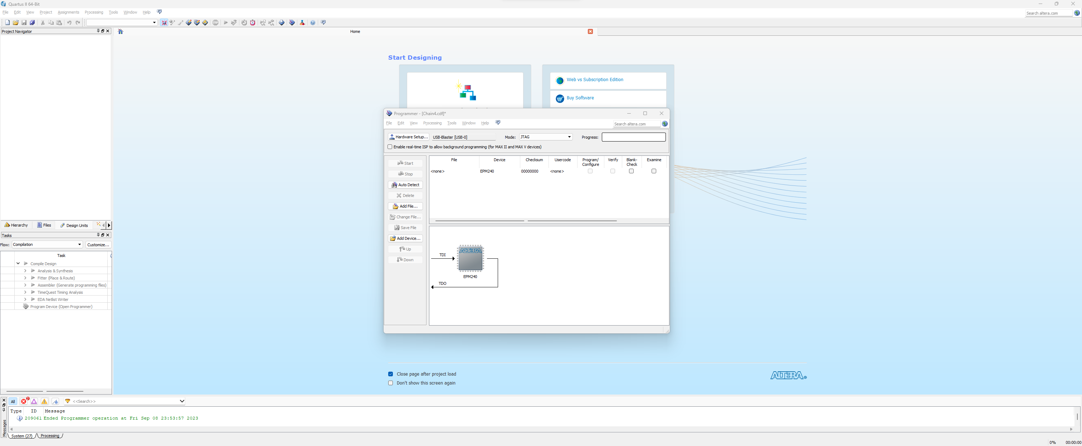Click the Auto Detect button
This screenshot has height=446, width=1082.
click(405, 185)
